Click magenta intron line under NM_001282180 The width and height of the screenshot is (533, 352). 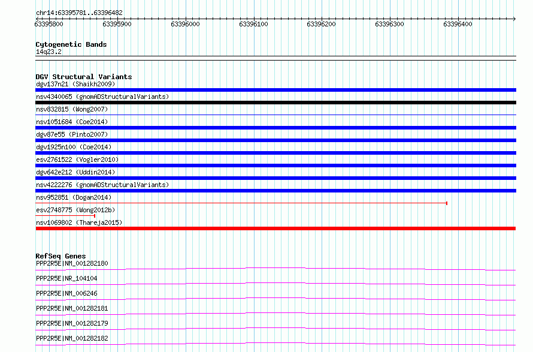(275, 269)
